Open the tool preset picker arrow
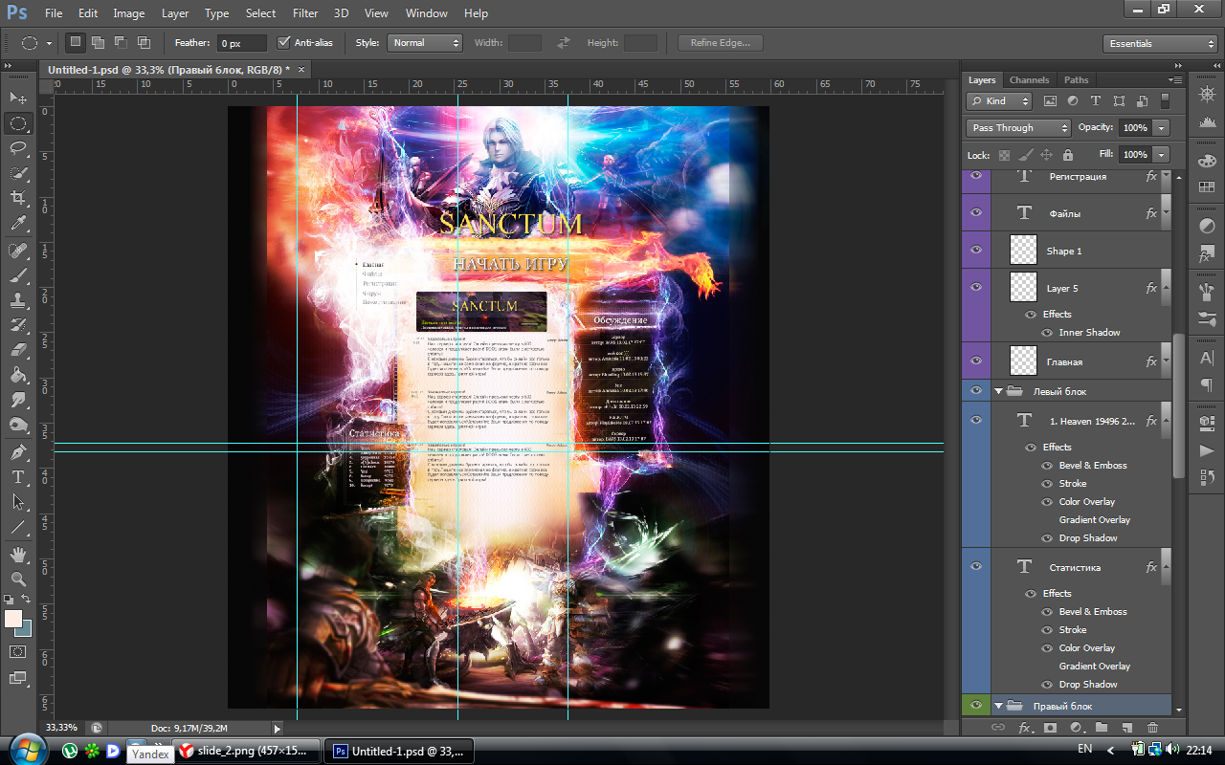Image resolution: width=1225 pixels, height=765 pixels. (x=49, y=43)
